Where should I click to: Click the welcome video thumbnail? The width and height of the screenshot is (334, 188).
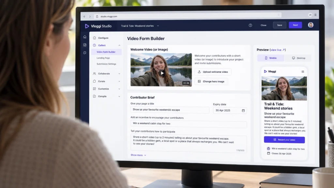tap(161, 70)
